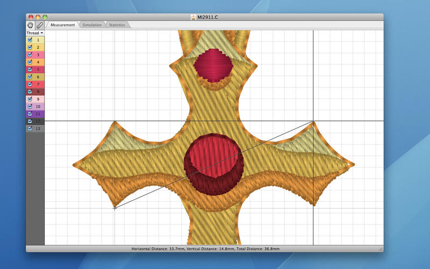Image resolution: width=430 pixels, height=269 pixels.
Task: Click the upper magenta diamond gem
Action: tap(213, 65)
